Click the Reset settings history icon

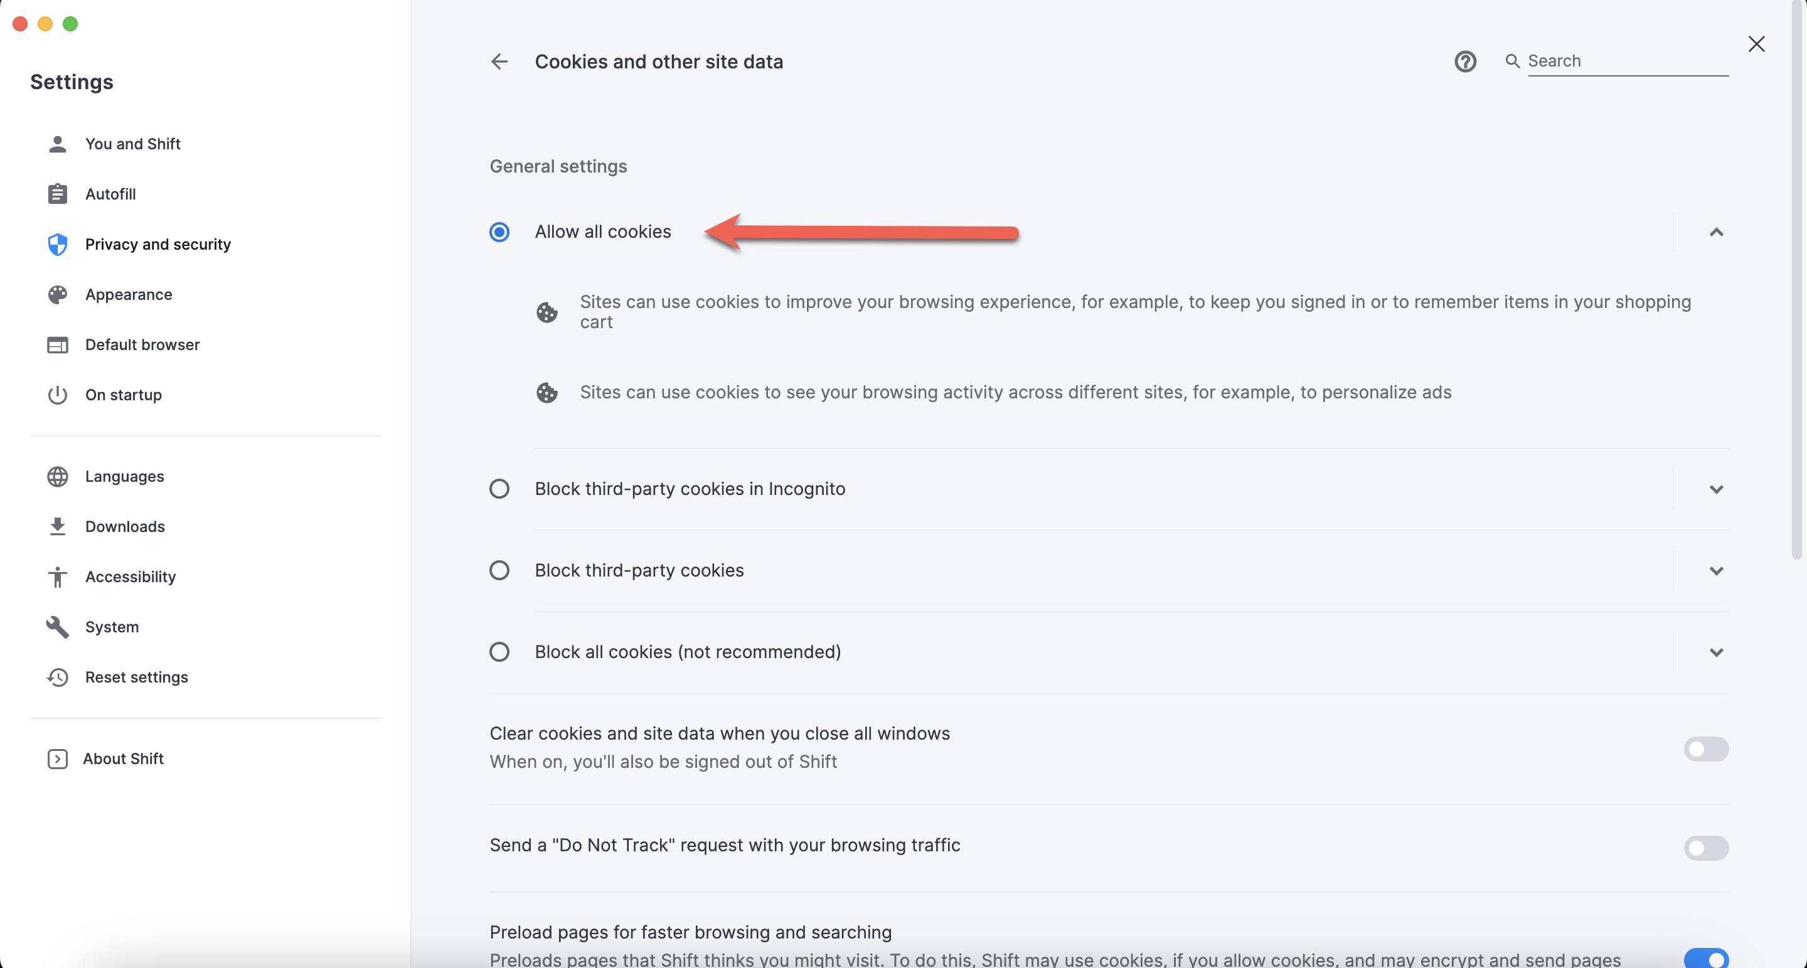pos(58,677)
